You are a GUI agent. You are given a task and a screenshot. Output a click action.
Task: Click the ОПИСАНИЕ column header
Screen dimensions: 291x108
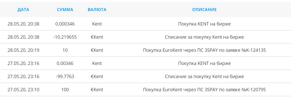tap(204, 10)
